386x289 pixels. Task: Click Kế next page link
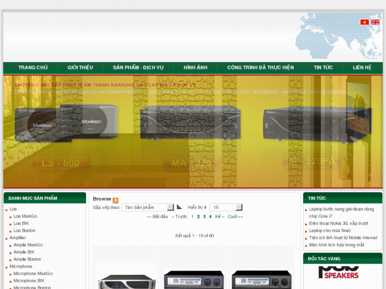tap(220, 217)
